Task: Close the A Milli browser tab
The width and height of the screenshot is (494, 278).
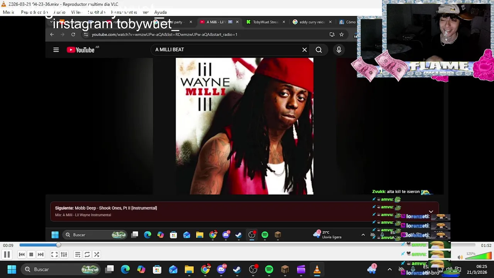Action: pos(237,22)
